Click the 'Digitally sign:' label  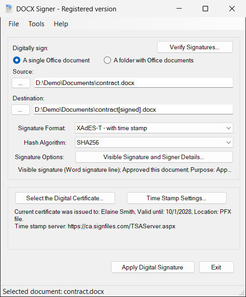30,48
